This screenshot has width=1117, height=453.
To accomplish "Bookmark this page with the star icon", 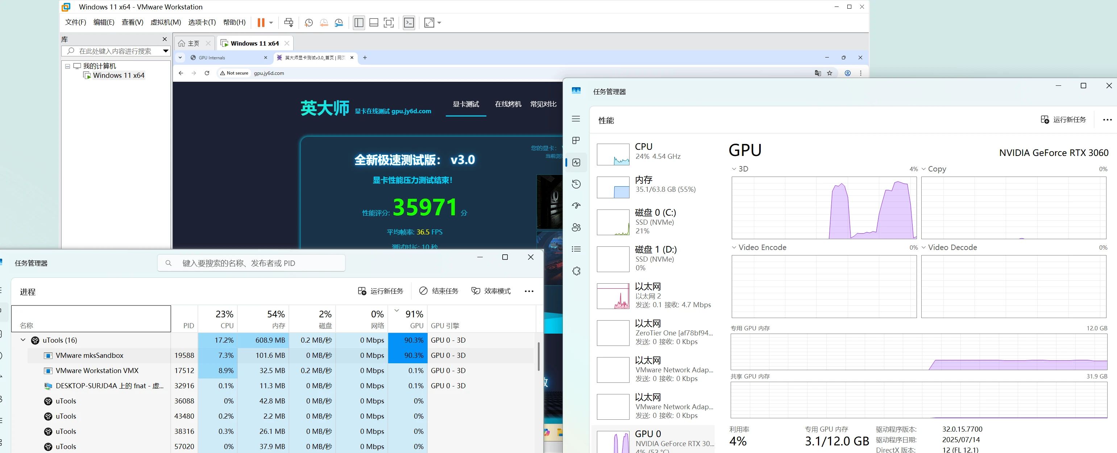I will (830, 73).
